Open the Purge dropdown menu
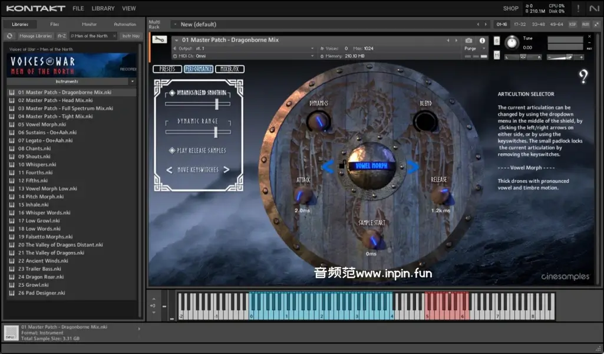 coord(470,48)
